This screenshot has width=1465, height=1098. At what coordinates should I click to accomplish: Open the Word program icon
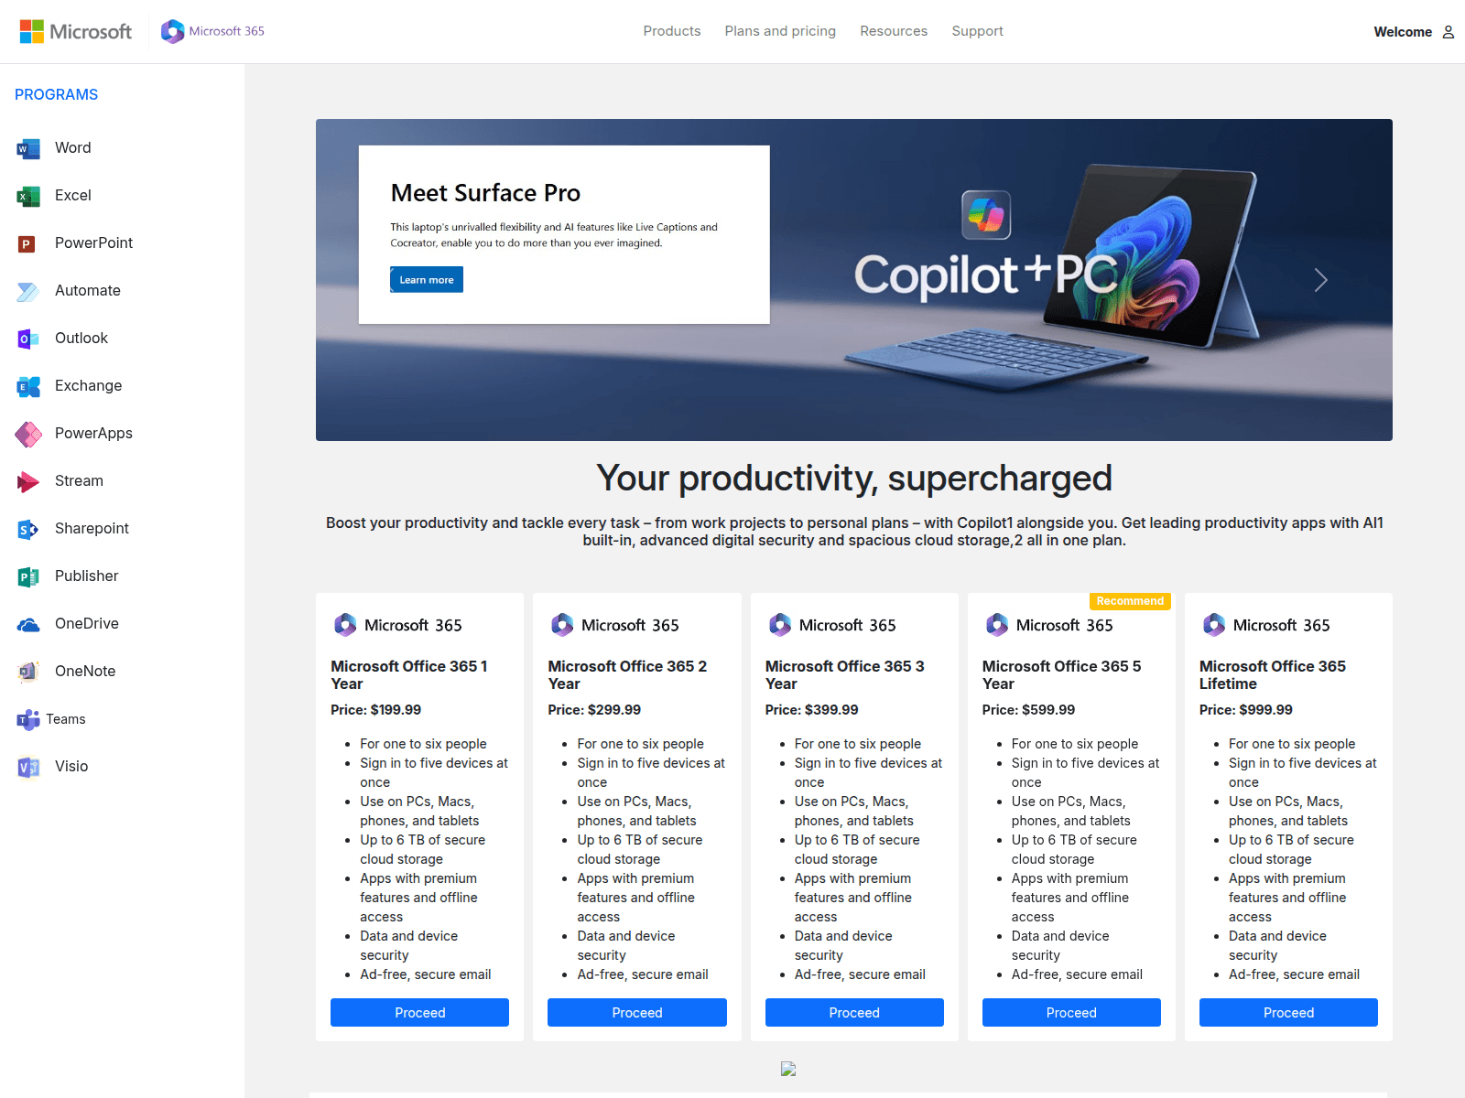(28, 148)
